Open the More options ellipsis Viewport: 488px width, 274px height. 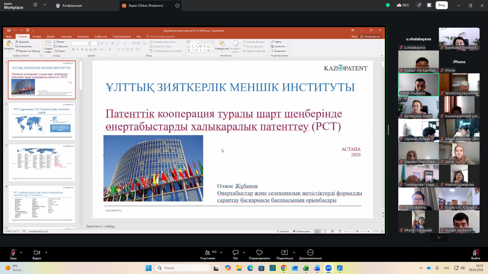pyautogui.click(x=310, y=253)
